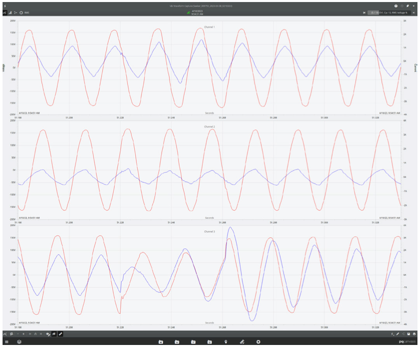Pin the waveform capture window
The image size is (419, 347).
(407, 6)
